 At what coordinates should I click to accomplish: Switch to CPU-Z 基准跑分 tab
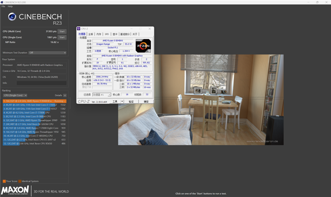pyautogui.click(x=125, y=34)
